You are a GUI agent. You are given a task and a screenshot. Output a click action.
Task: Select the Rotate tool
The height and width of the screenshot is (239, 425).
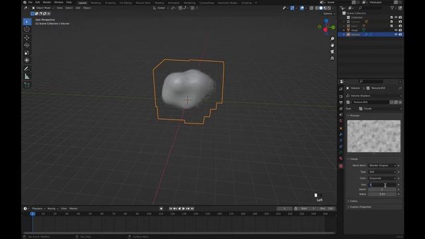27,45
